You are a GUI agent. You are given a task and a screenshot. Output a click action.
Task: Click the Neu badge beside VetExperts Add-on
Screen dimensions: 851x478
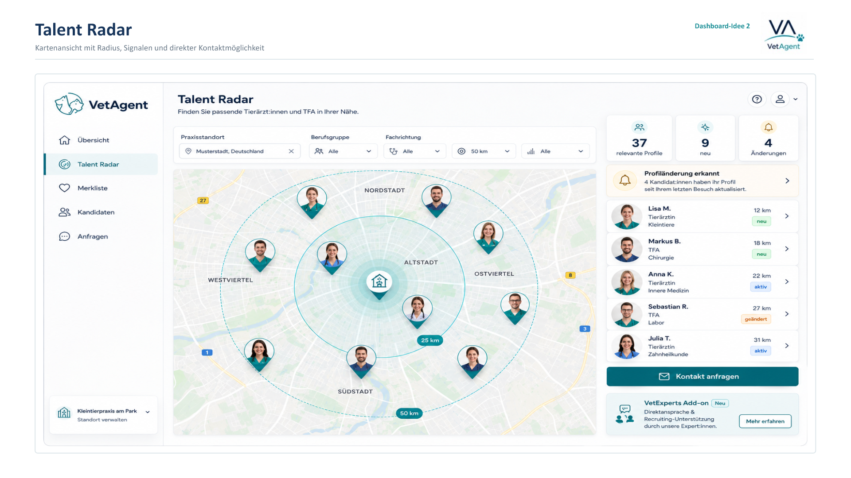tap(720, 403)
